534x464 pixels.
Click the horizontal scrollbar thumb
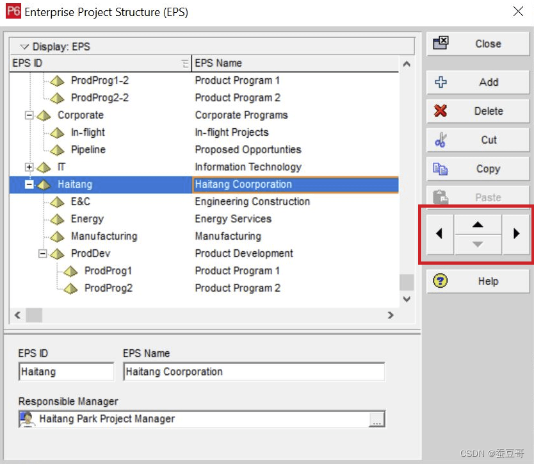point(34,315)
